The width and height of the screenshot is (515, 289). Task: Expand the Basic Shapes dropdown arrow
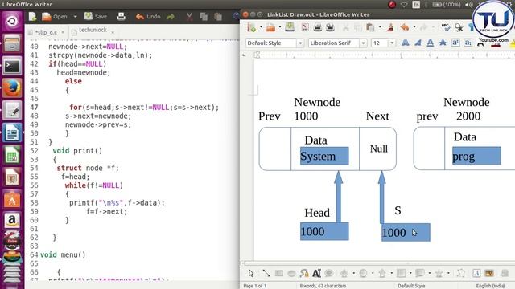(354, 273)
